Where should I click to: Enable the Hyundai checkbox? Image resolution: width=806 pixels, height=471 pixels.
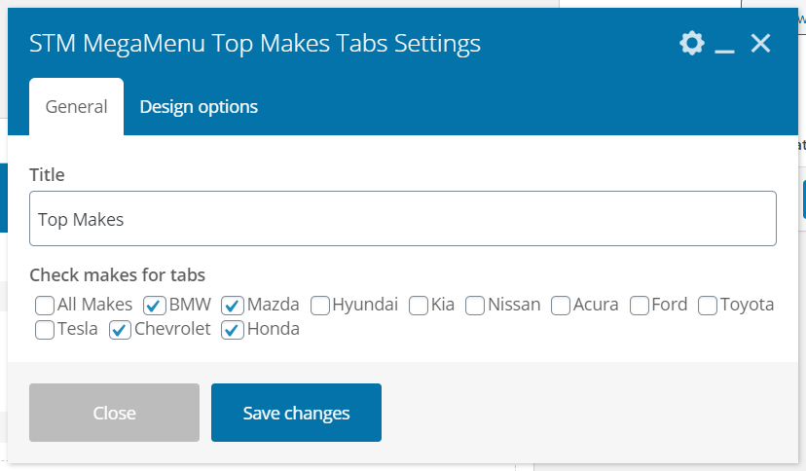click(320, 306)
